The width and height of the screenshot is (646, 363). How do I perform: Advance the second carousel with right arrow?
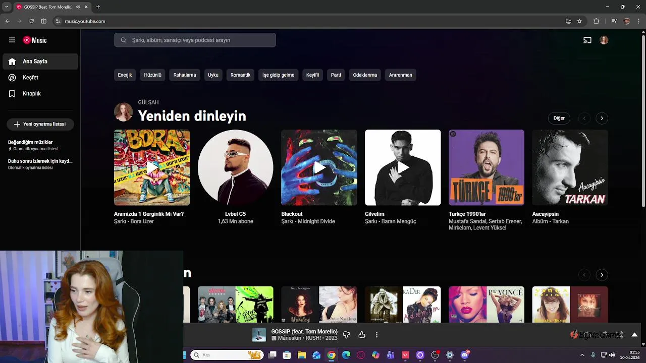[602, 275]
